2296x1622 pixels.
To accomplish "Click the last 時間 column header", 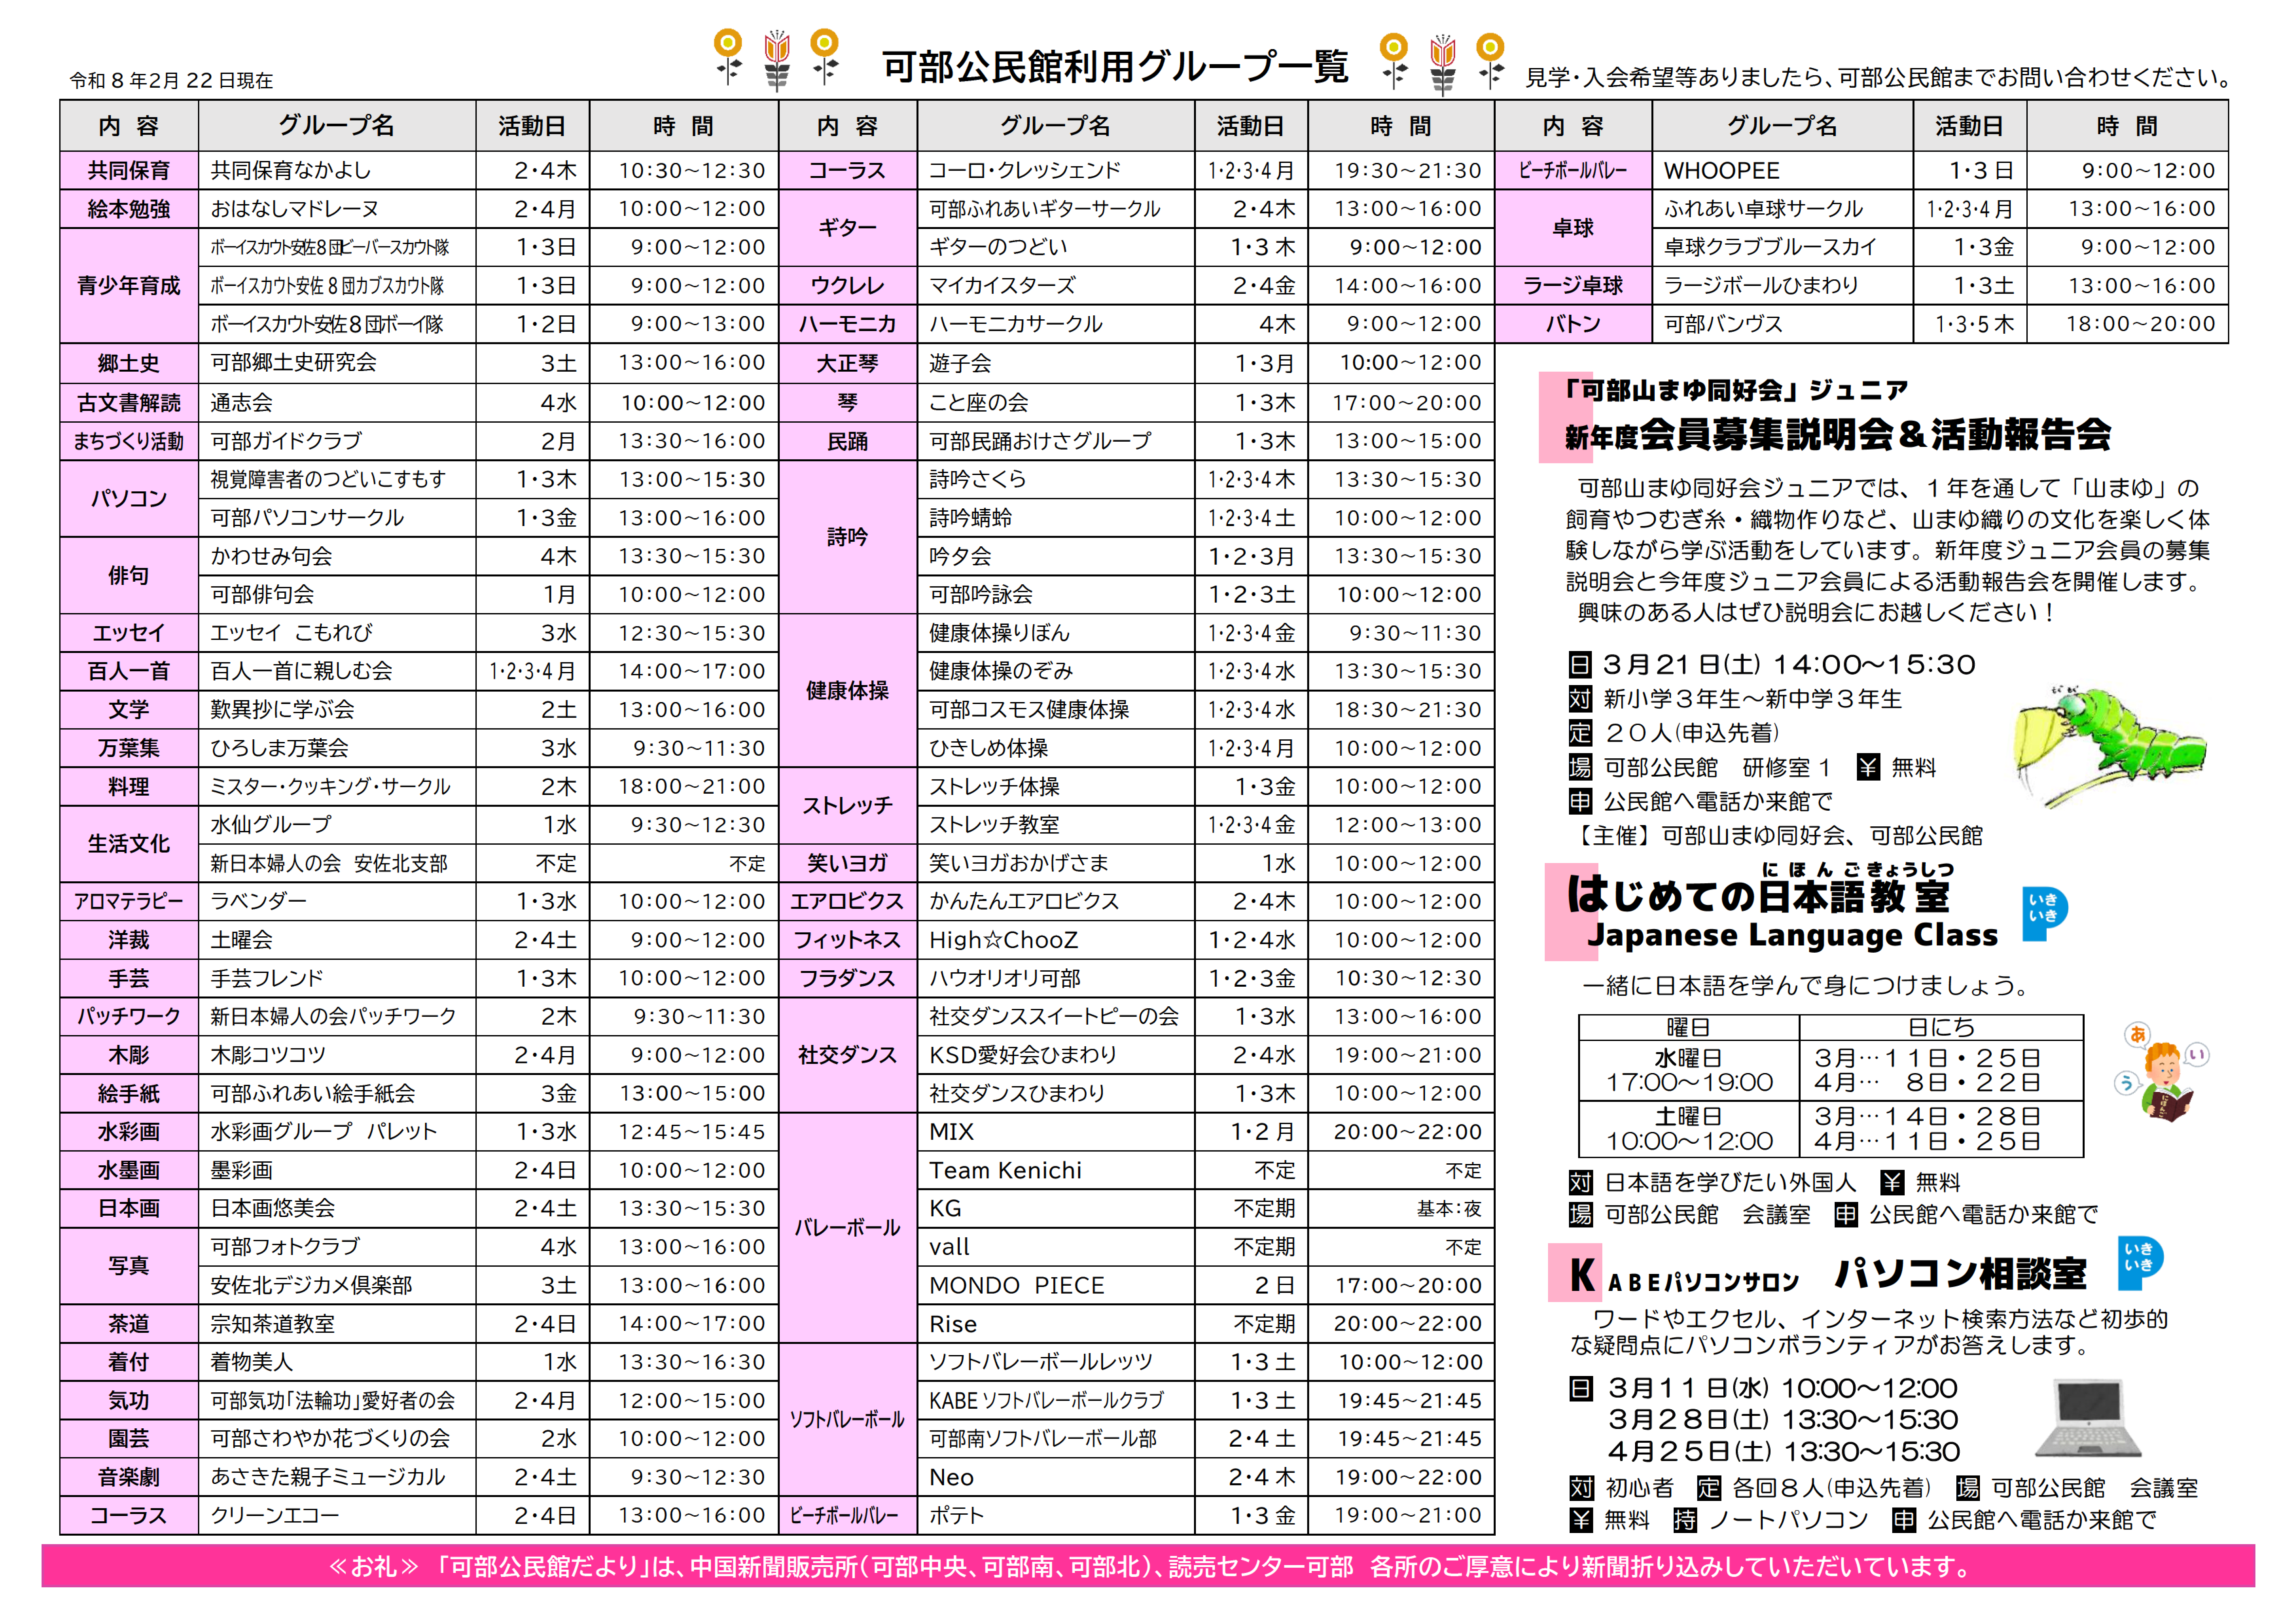I will tap(2127, 126).
